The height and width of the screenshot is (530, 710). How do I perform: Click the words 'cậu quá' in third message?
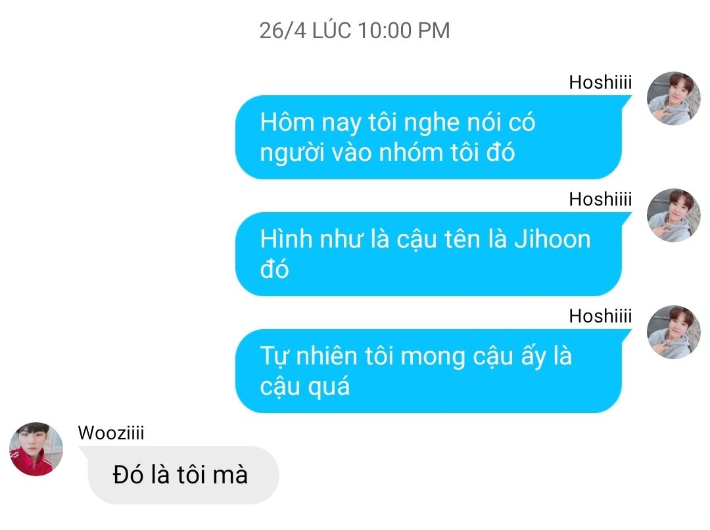click(x=305, y=387)
